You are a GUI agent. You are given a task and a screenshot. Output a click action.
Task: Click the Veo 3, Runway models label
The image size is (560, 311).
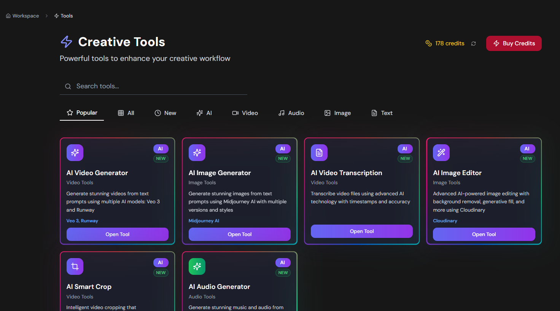point(82,221)
